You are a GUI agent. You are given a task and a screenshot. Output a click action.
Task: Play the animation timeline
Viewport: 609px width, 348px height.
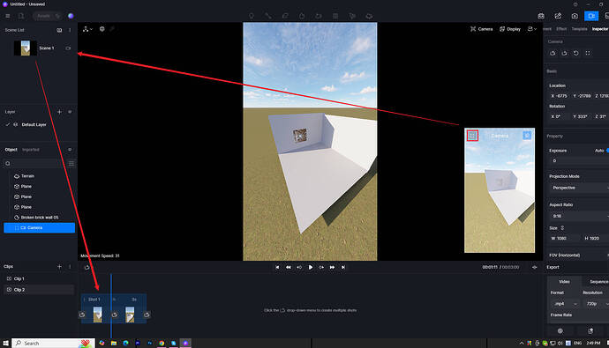click(311, 267)
